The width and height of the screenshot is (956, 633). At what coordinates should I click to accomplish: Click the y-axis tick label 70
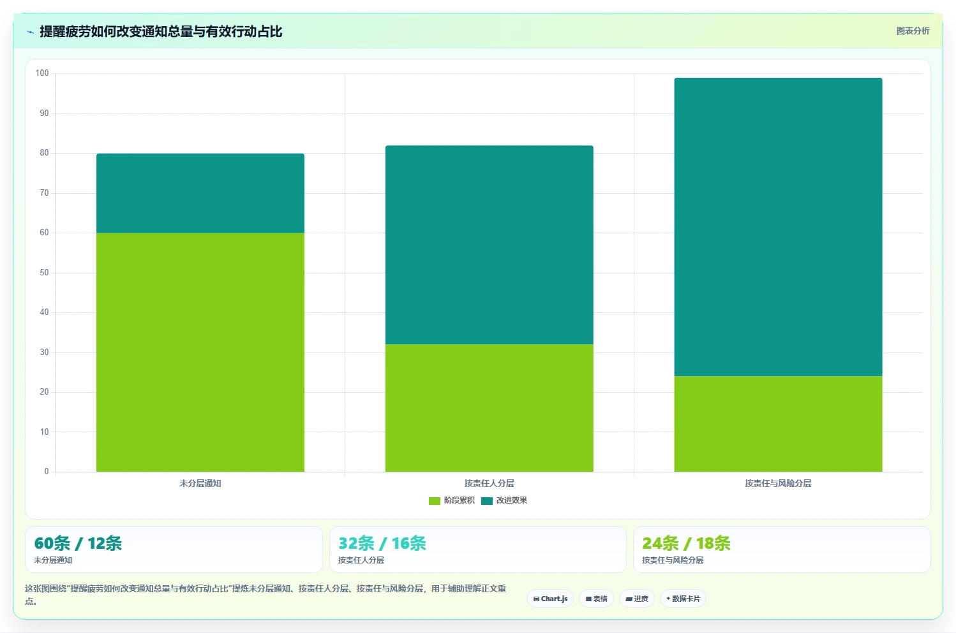(44, 193)
